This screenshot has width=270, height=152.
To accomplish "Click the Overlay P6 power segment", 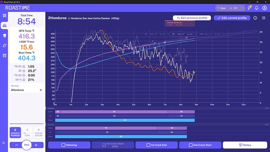I will tap(172, 128).
